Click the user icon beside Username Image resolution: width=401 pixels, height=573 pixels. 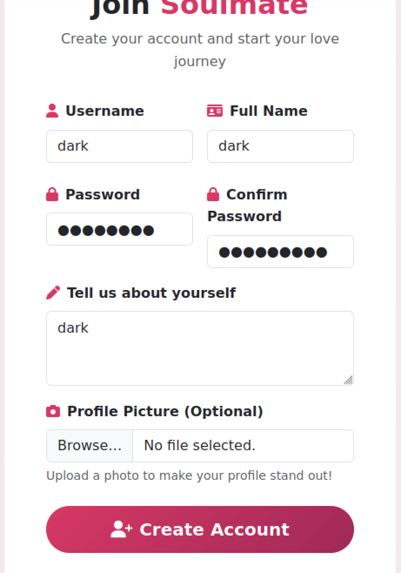(x=52, y=111)
